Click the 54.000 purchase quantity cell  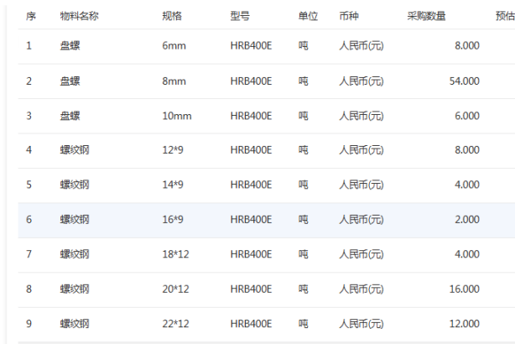click(465, 81)
